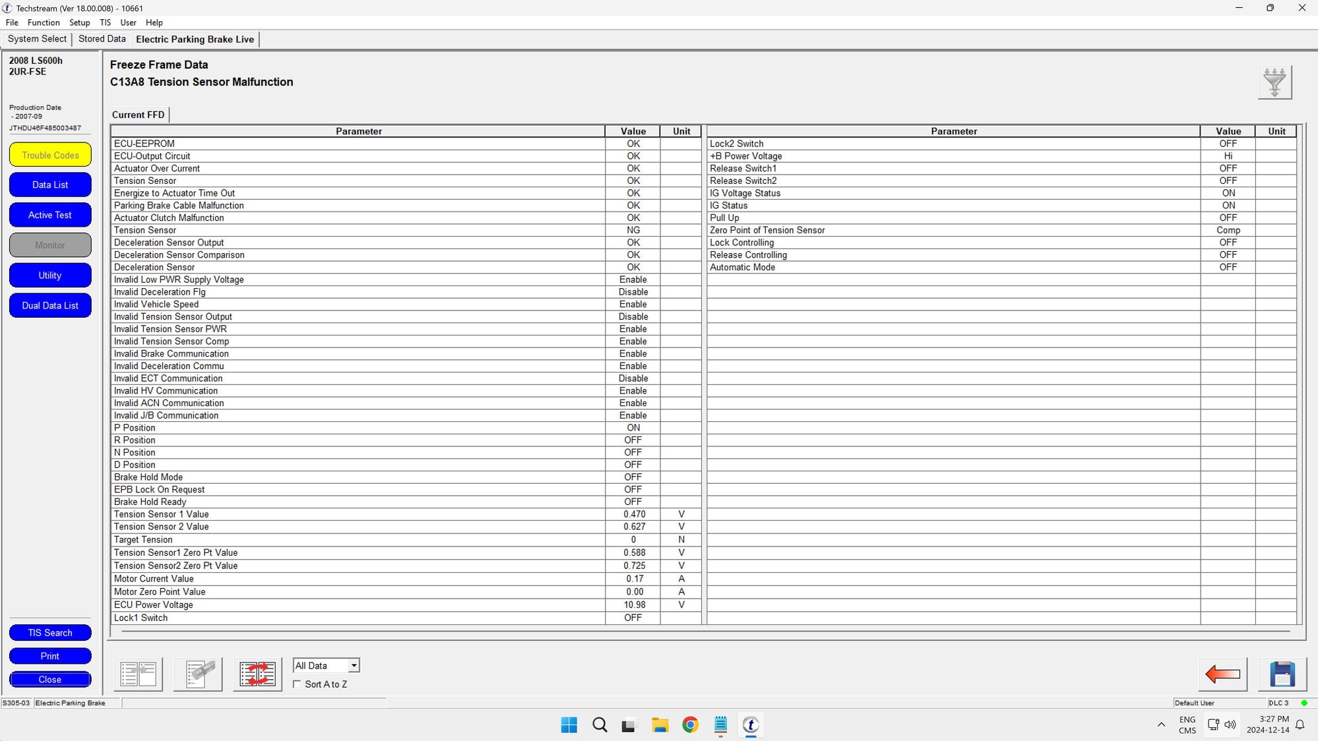Click right table Value column header
The height and width of the screenshot is (741, 1318).
1228,131
